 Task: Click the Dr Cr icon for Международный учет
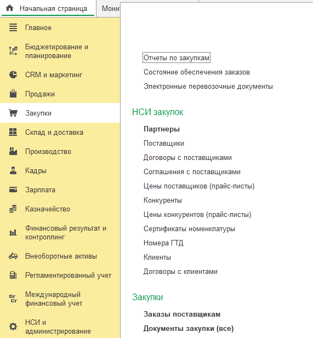tap(13, 299)
